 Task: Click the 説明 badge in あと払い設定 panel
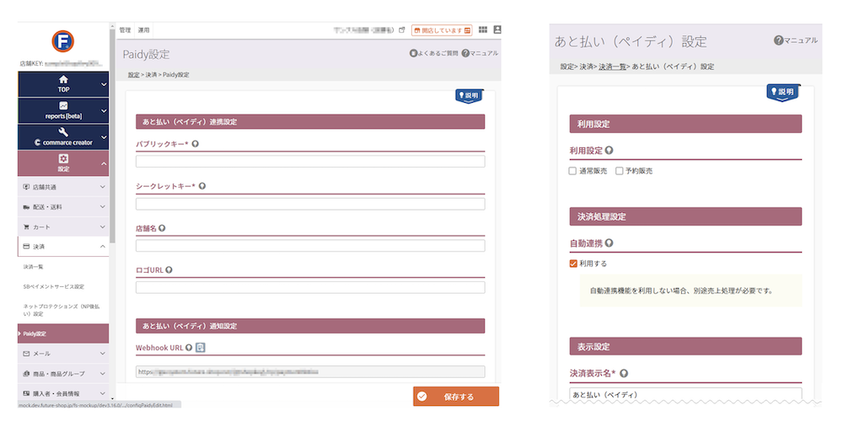coord(782,92)
